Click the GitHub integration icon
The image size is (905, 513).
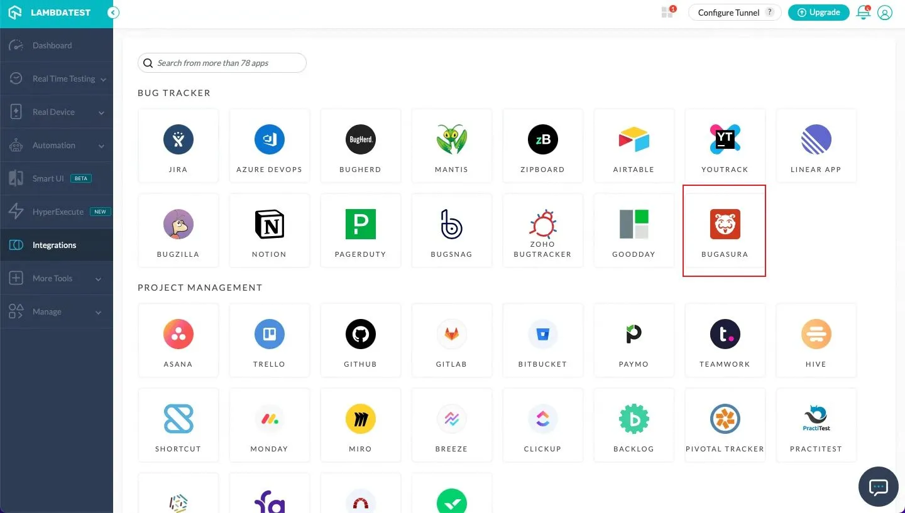(360, 334)
